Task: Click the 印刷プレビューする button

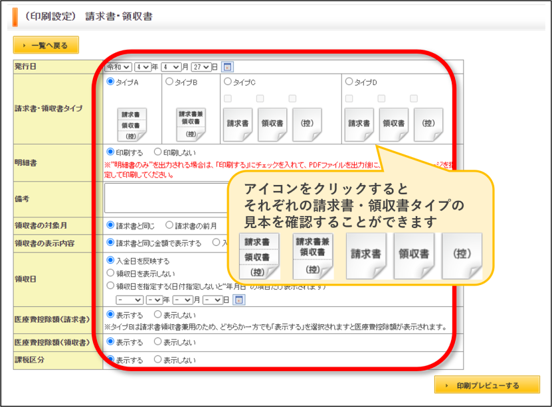Action: 487,385
